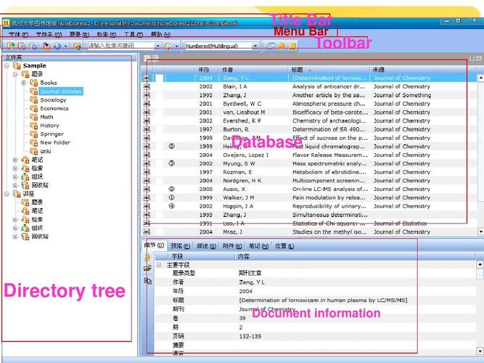Click the Springer folder icon
The image size is (484, 363).
click(x=33, y=134)
